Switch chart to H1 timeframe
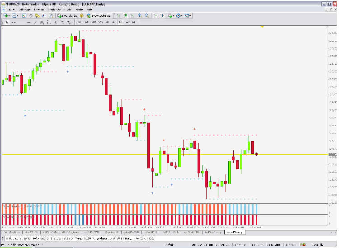The height and width of the screenshot is (248, 339). (107, 22)
